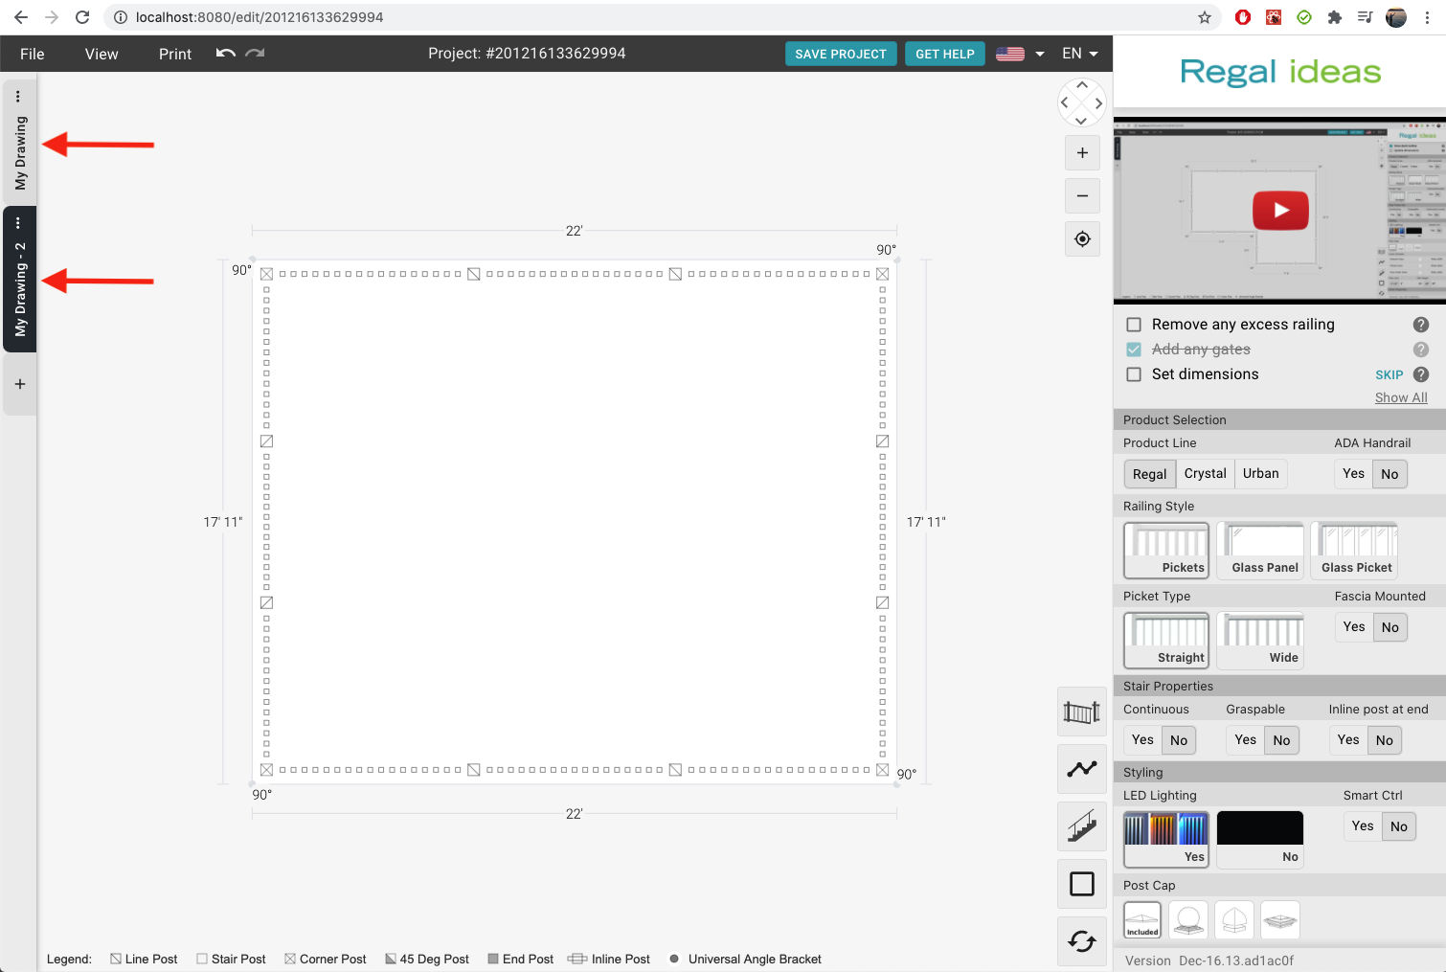Click the rotate/refresh arrows icon

[x=1082, y=941]
